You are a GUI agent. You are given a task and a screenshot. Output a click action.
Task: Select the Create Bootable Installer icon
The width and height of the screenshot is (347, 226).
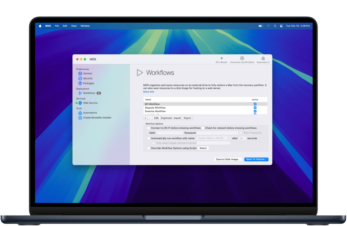(x=80, y=117)
